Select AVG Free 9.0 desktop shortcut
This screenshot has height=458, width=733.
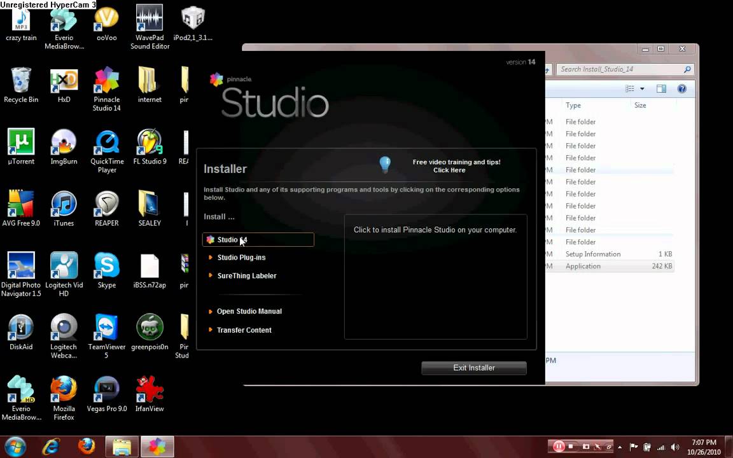[21, 209]
